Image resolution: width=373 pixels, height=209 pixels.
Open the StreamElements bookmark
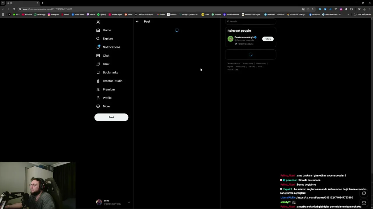(x=231, y=15)
